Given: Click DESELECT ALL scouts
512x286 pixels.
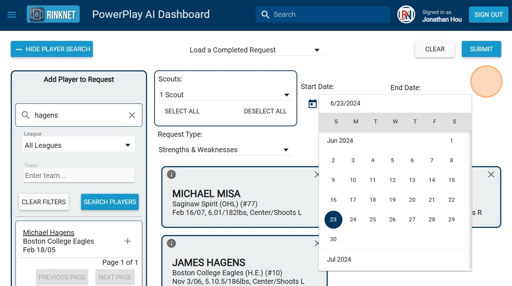Looking at the screenshot, I should click(x=265, y=111).
